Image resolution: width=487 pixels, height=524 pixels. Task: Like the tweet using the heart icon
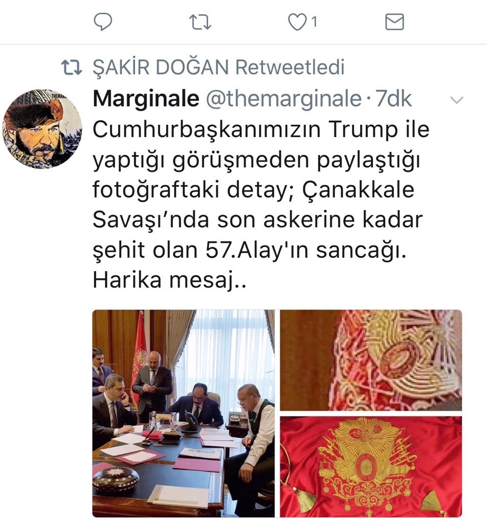point(297,23)
